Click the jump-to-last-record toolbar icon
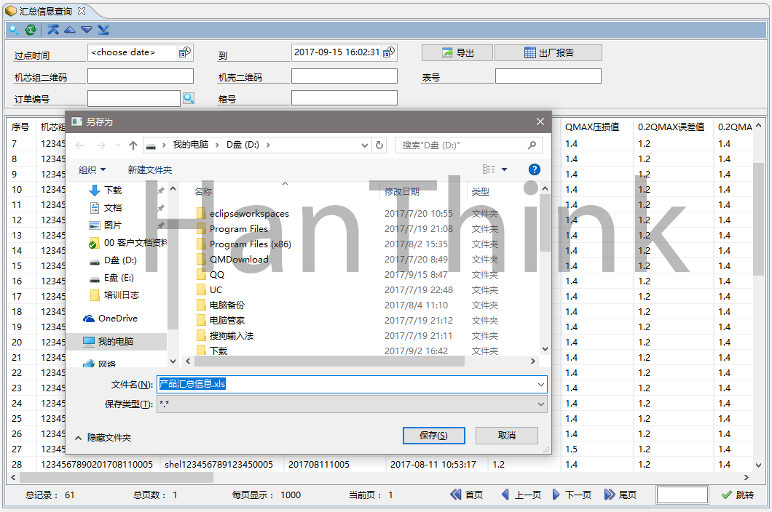Screen dimensions: 772x512 pyautogui.click(x=103, y=30)
